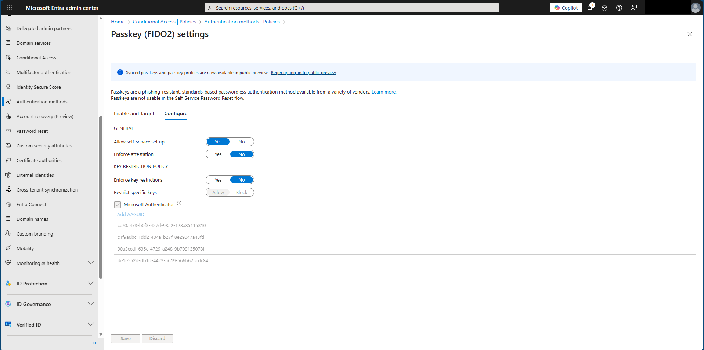Screen dimensions: 704x350
Task: Click the Authentication methods sidebar icon
Action: tap(8, 102)
